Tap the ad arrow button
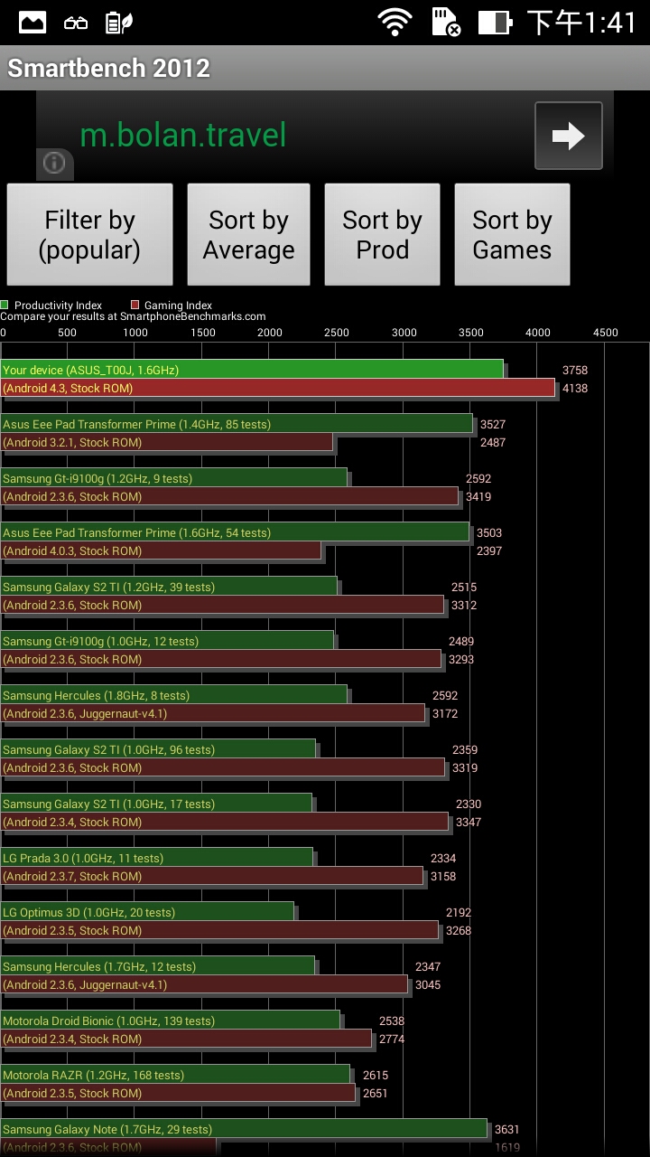The width and height of the screenshot is (650, 1157). (568, 136)
